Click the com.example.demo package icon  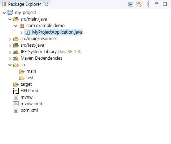pyautogui.click(x=22, y=26)
